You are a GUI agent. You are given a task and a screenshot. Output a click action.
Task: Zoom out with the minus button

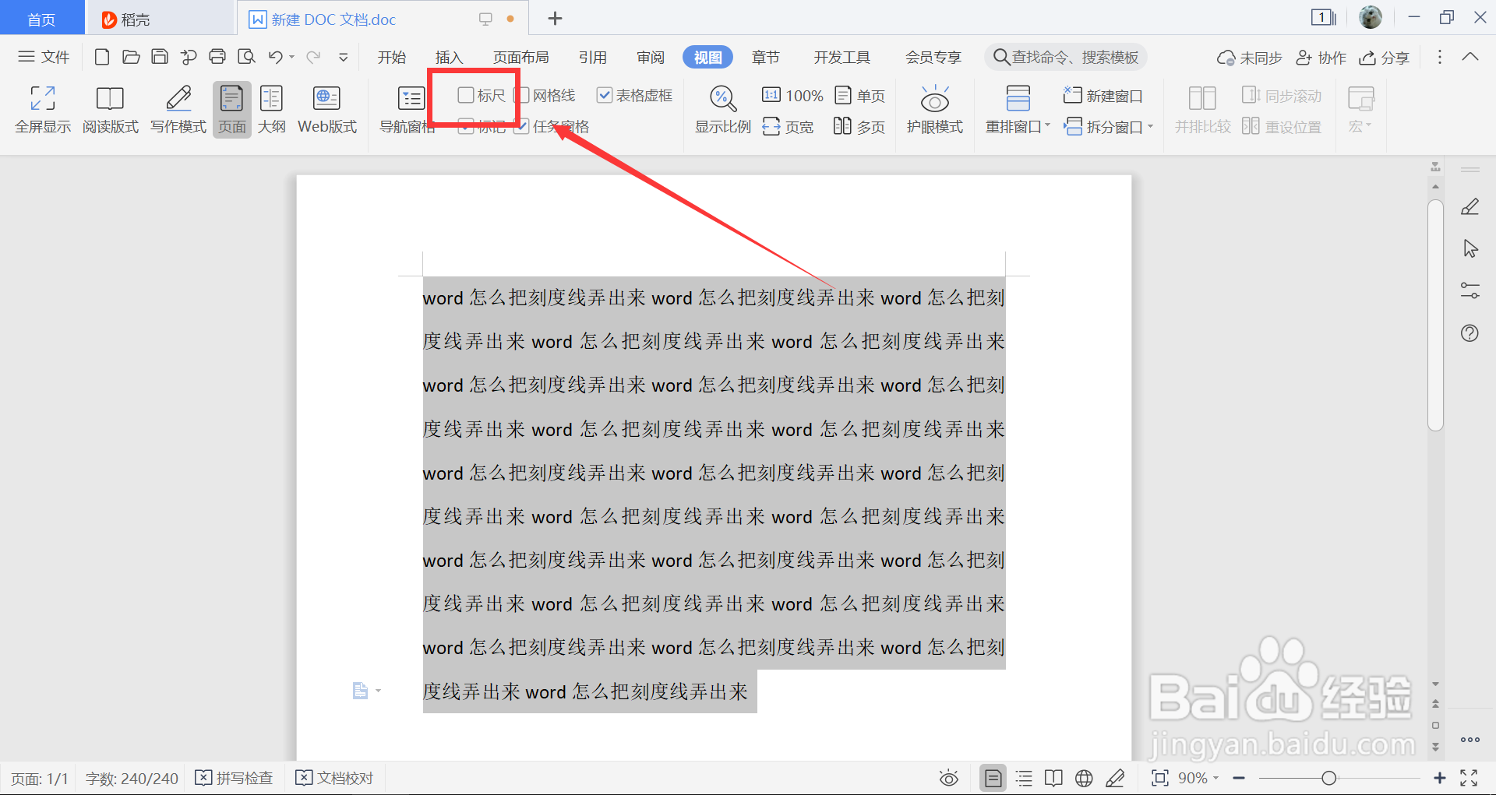coord(1239,778)
